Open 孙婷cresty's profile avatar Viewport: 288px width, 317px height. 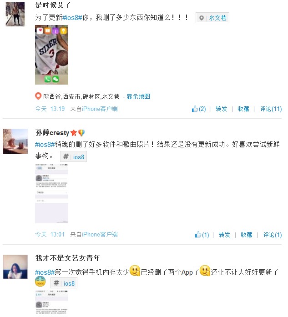15,141
